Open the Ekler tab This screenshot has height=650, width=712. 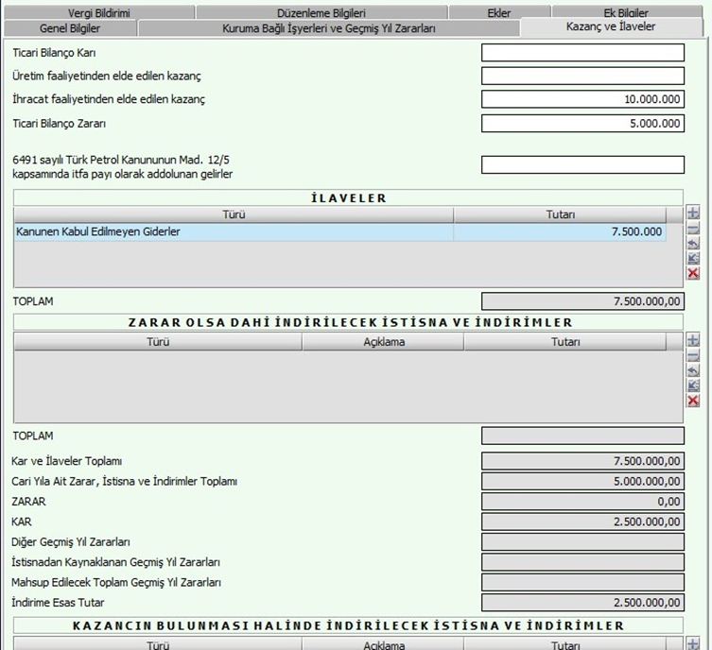(498, 13)
